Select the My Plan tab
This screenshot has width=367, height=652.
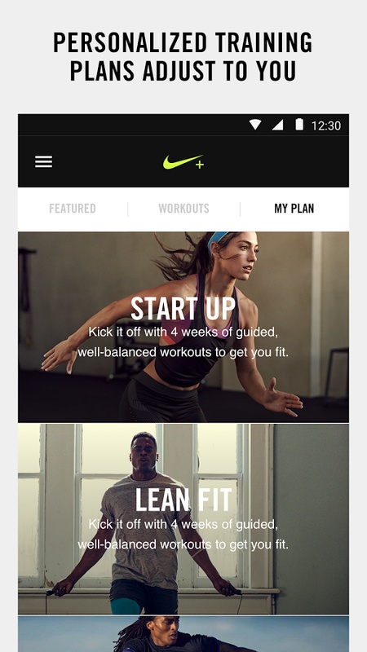294,209
